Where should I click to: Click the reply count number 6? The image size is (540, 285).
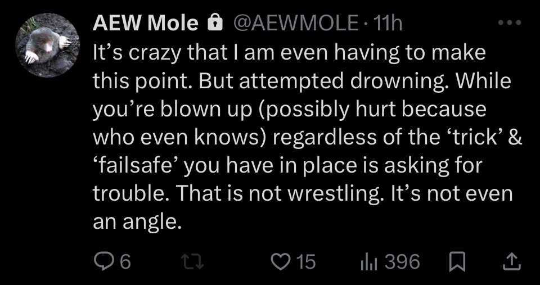[x=125, y=261]
